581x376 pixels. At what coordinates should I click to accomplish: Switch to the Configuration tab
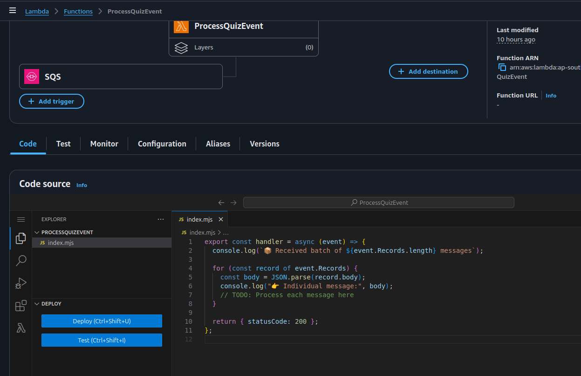(162, 144)
